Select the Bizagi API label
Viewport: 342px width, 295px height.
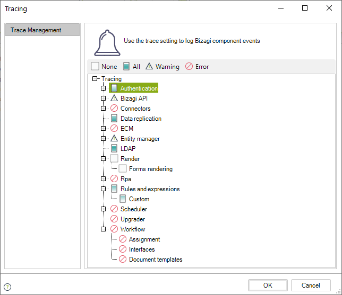(134, 99)
